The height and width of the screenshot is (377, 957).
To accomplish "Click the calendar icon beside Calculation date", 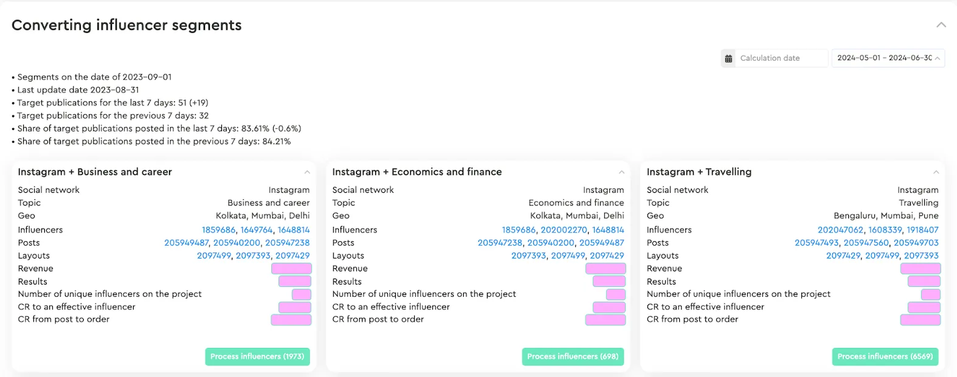I will 728,58.
